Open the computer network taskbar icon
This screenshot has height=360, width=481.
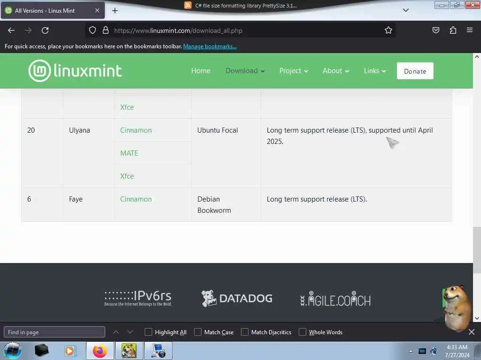(158, 351)
